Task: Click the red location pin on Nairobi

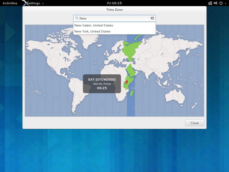Action: [127, 82]
